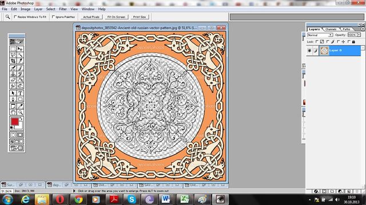Select the Blur tool

pyautogui.click(x=13, y=86)
